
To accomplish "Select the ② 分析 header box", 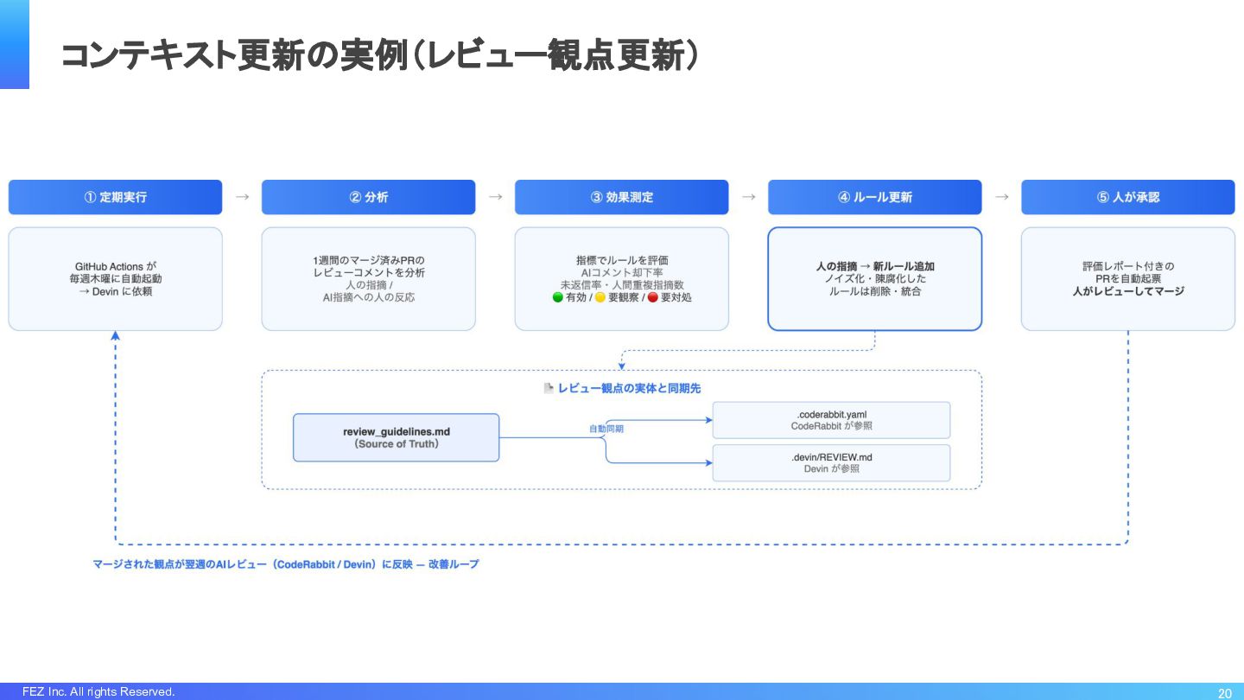I will click(368, 197).
